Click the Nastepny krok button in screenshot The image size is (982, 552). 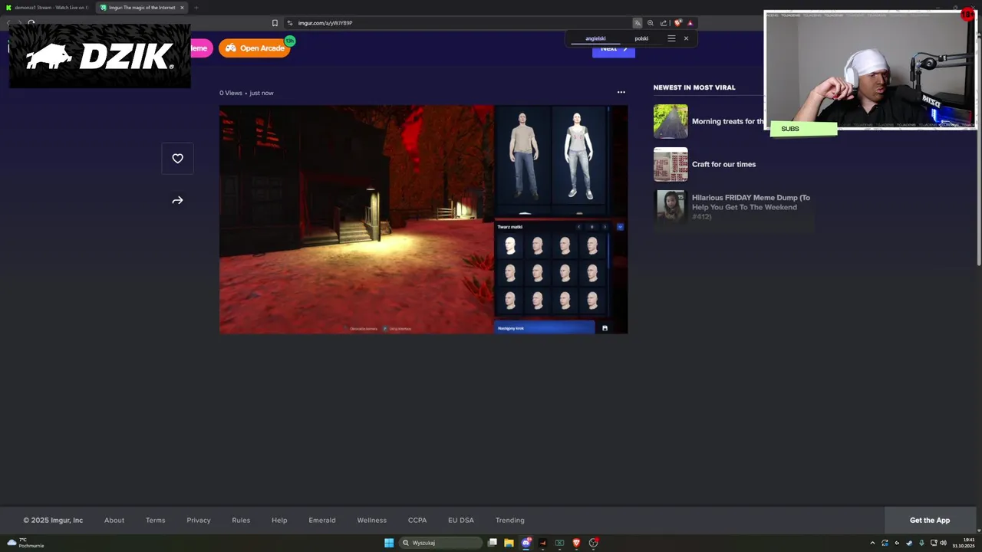coord(545,328)
